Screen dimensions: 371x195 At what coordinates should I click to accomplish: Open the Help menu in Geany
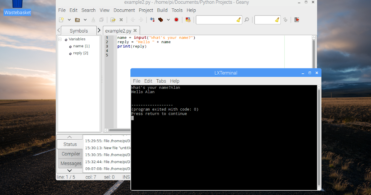pyautogui.click(x=191, y=10)
